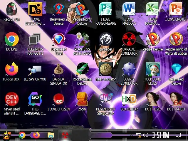Screen dimensions: 188x141
Task: Open the I LOVE EMOTET PowerPoint icon
Action: (x=176, y=9)
